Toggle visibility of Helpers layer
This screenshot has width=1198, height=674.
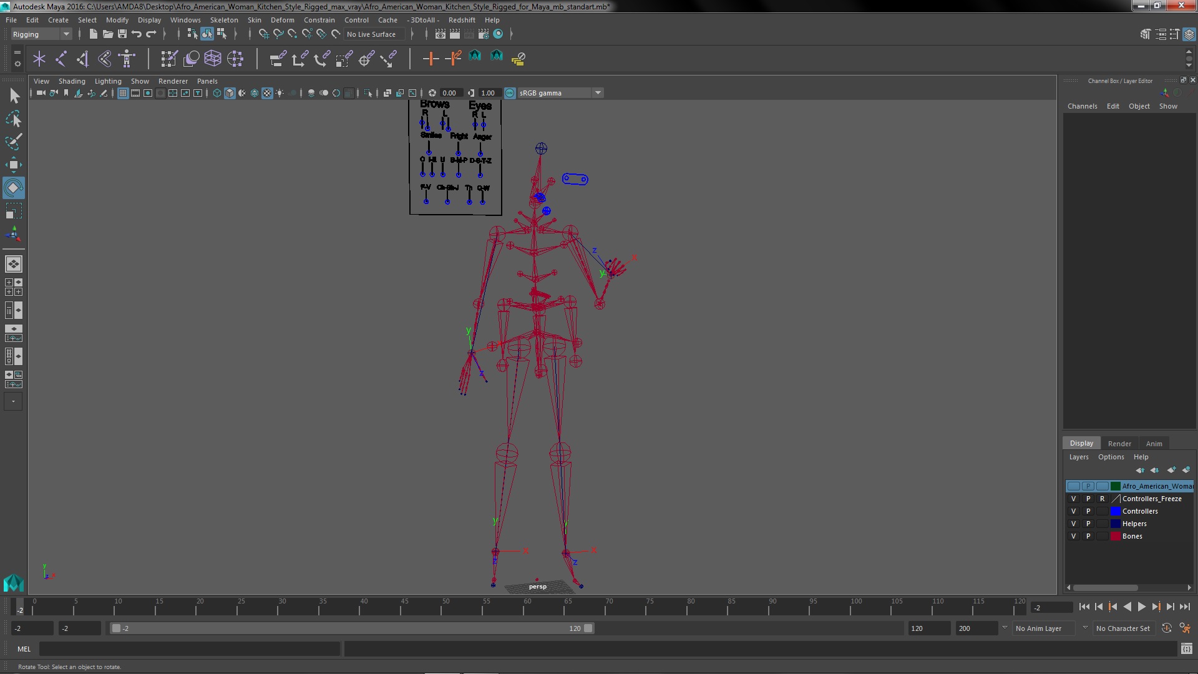click(1073, 524)
